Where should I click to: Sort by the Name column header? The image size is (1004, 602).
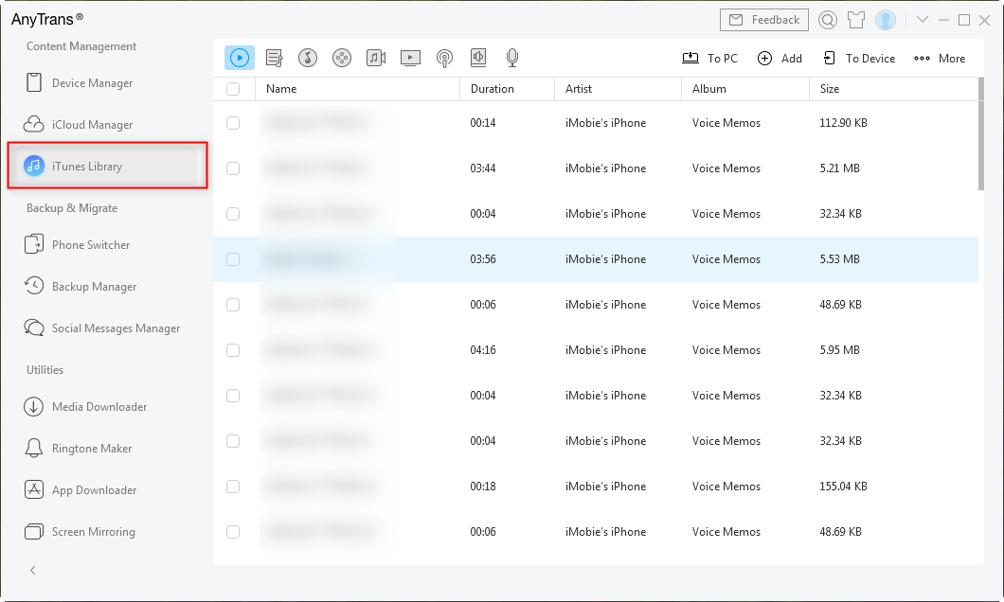click(x=357, y=89)
